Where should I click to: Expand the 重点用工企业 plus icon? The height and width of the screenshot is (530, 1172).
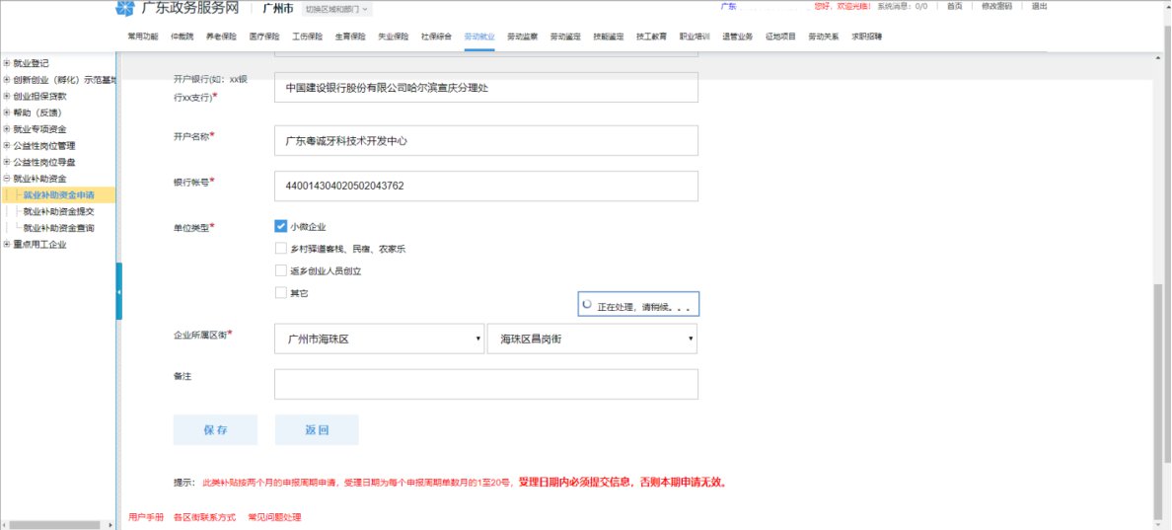click(x=7, y=245)
